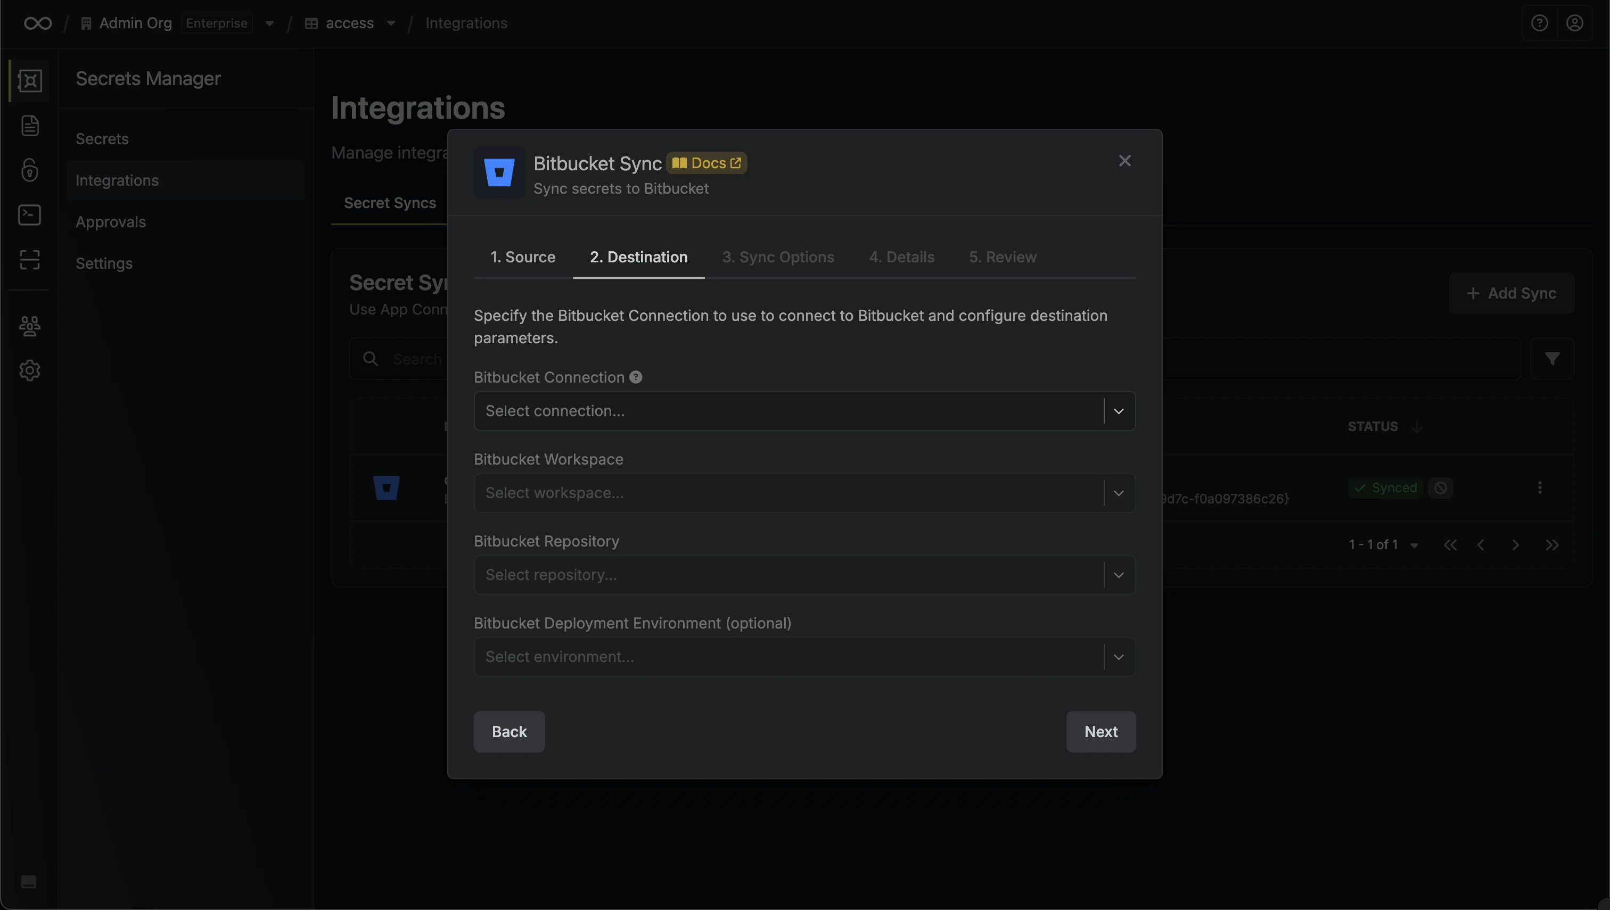This screenshot has width=1610, height=910.
Task: Click the Bitbucket Connection help tooltip icon
Action: [x=635, y=377]
